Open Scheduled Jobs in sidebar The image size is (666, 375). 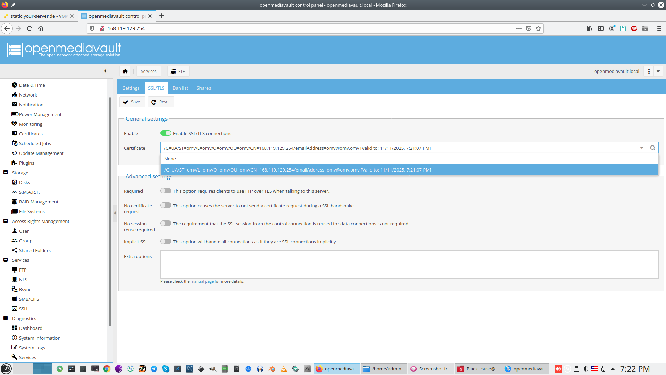pyautogui.click(x=35, y=143)
